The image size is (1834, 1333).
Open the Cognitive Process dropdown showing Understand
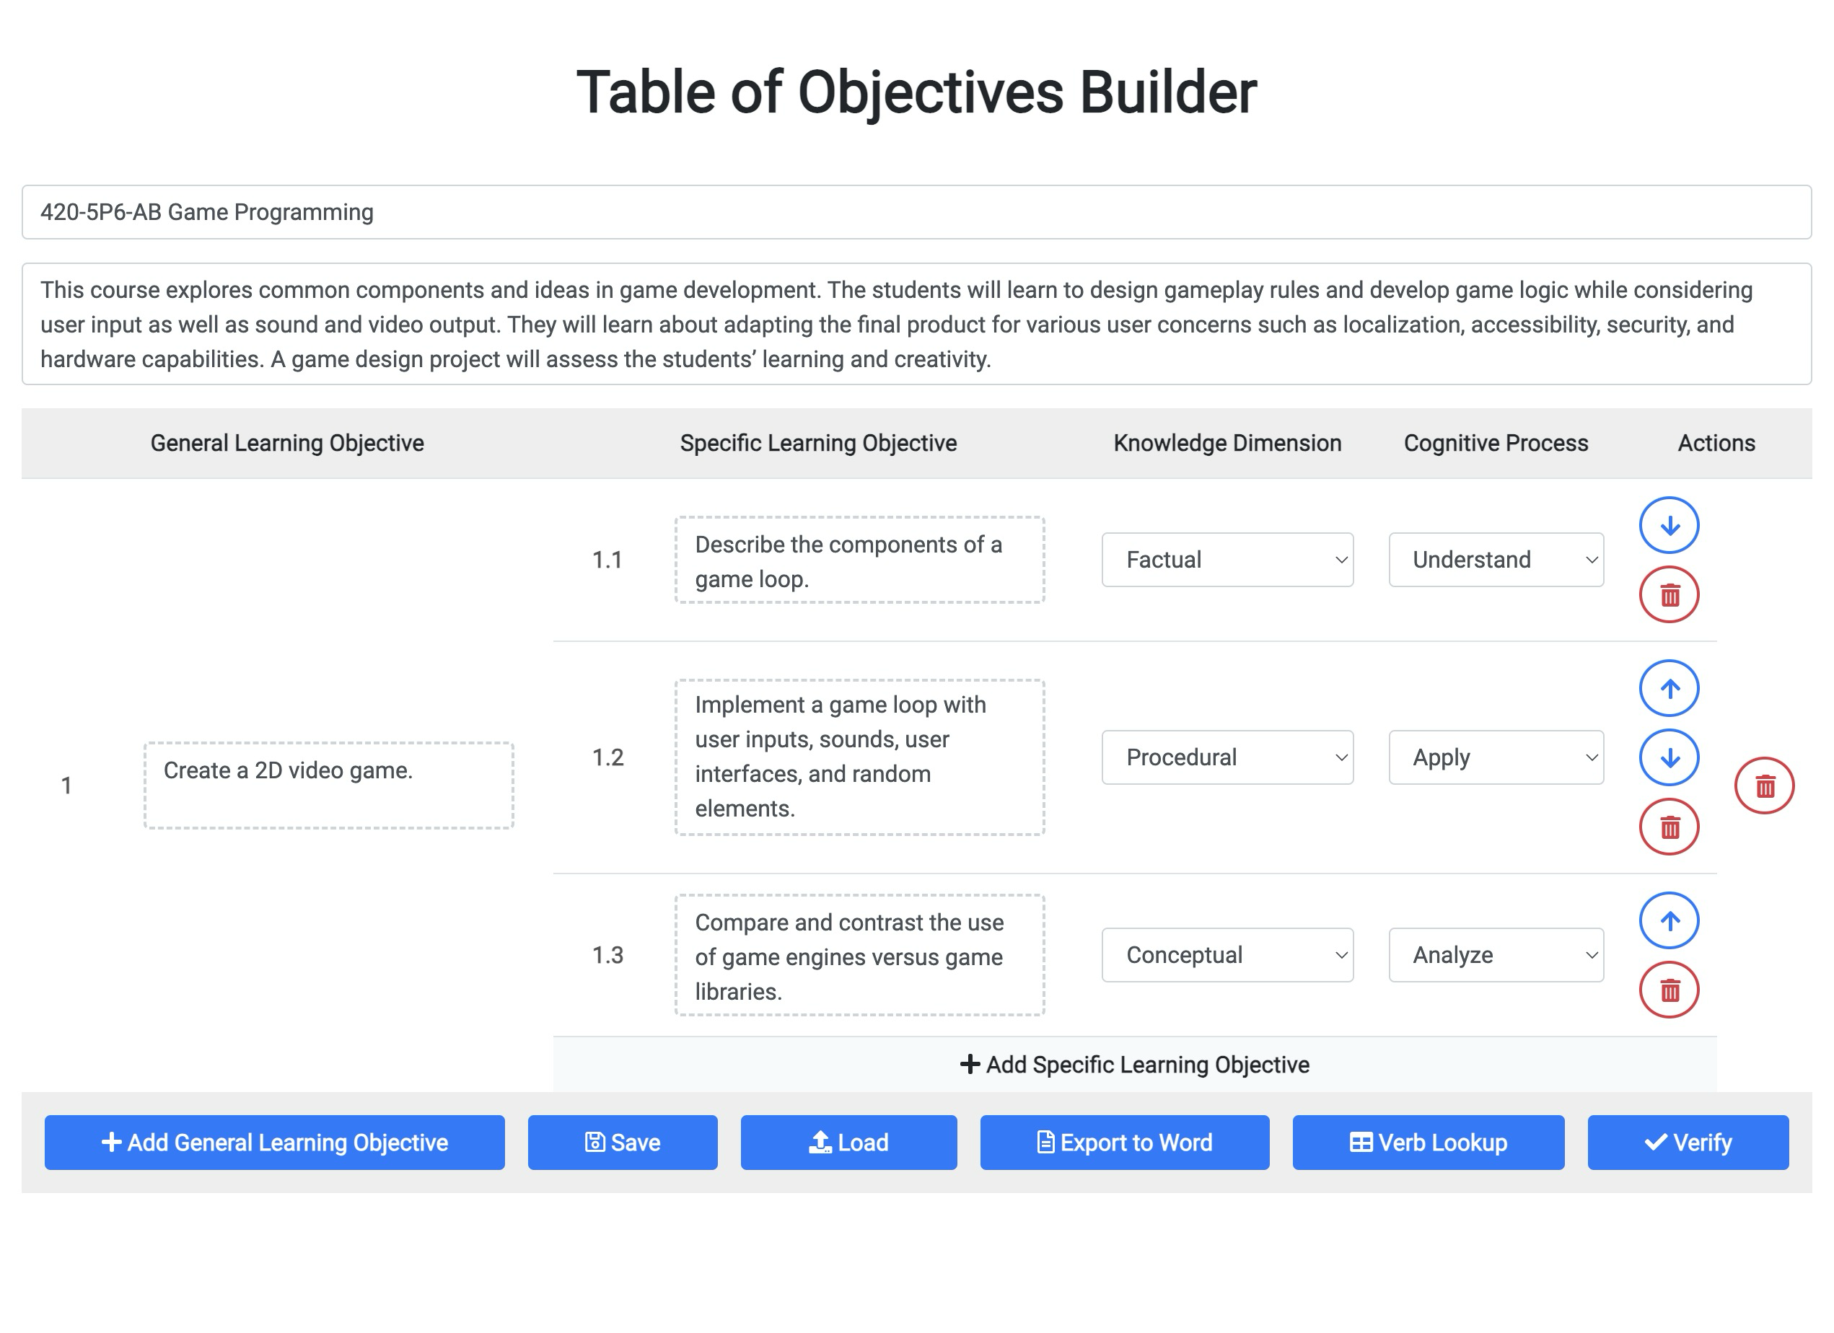point(1495,560)
